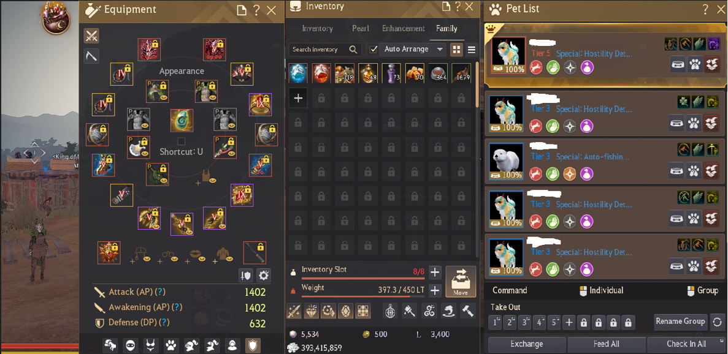The width and height of the screenshot is (728, 354).
Task: Select the Individual command option
Action: click(x=601, y=290)
